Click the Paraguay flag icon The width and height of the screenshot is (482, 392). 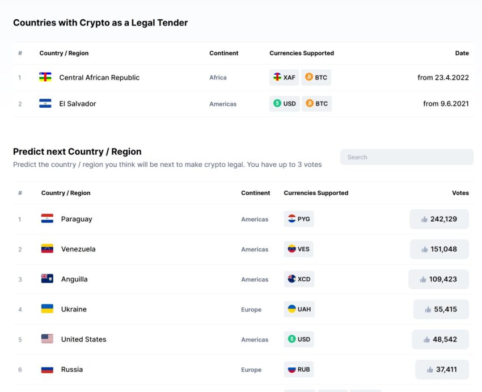point(47,218)
